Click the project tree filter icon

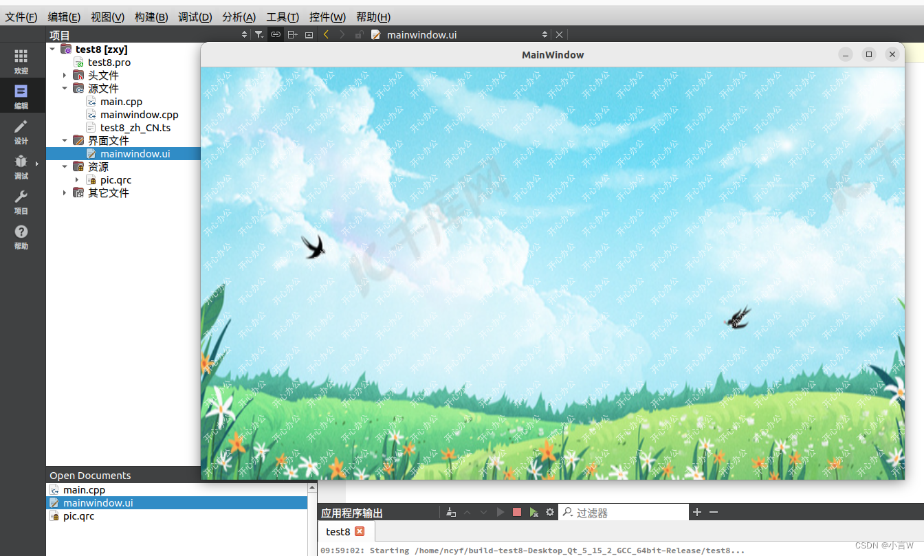tap(258, 34)
